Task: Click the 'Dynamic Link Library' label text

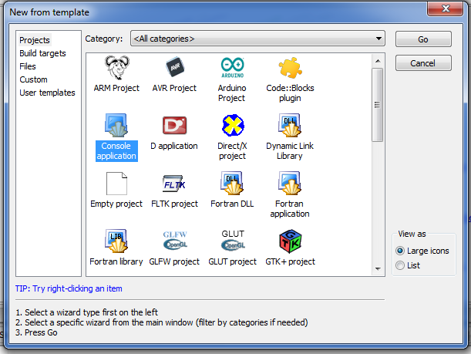Action: [290, 151]
